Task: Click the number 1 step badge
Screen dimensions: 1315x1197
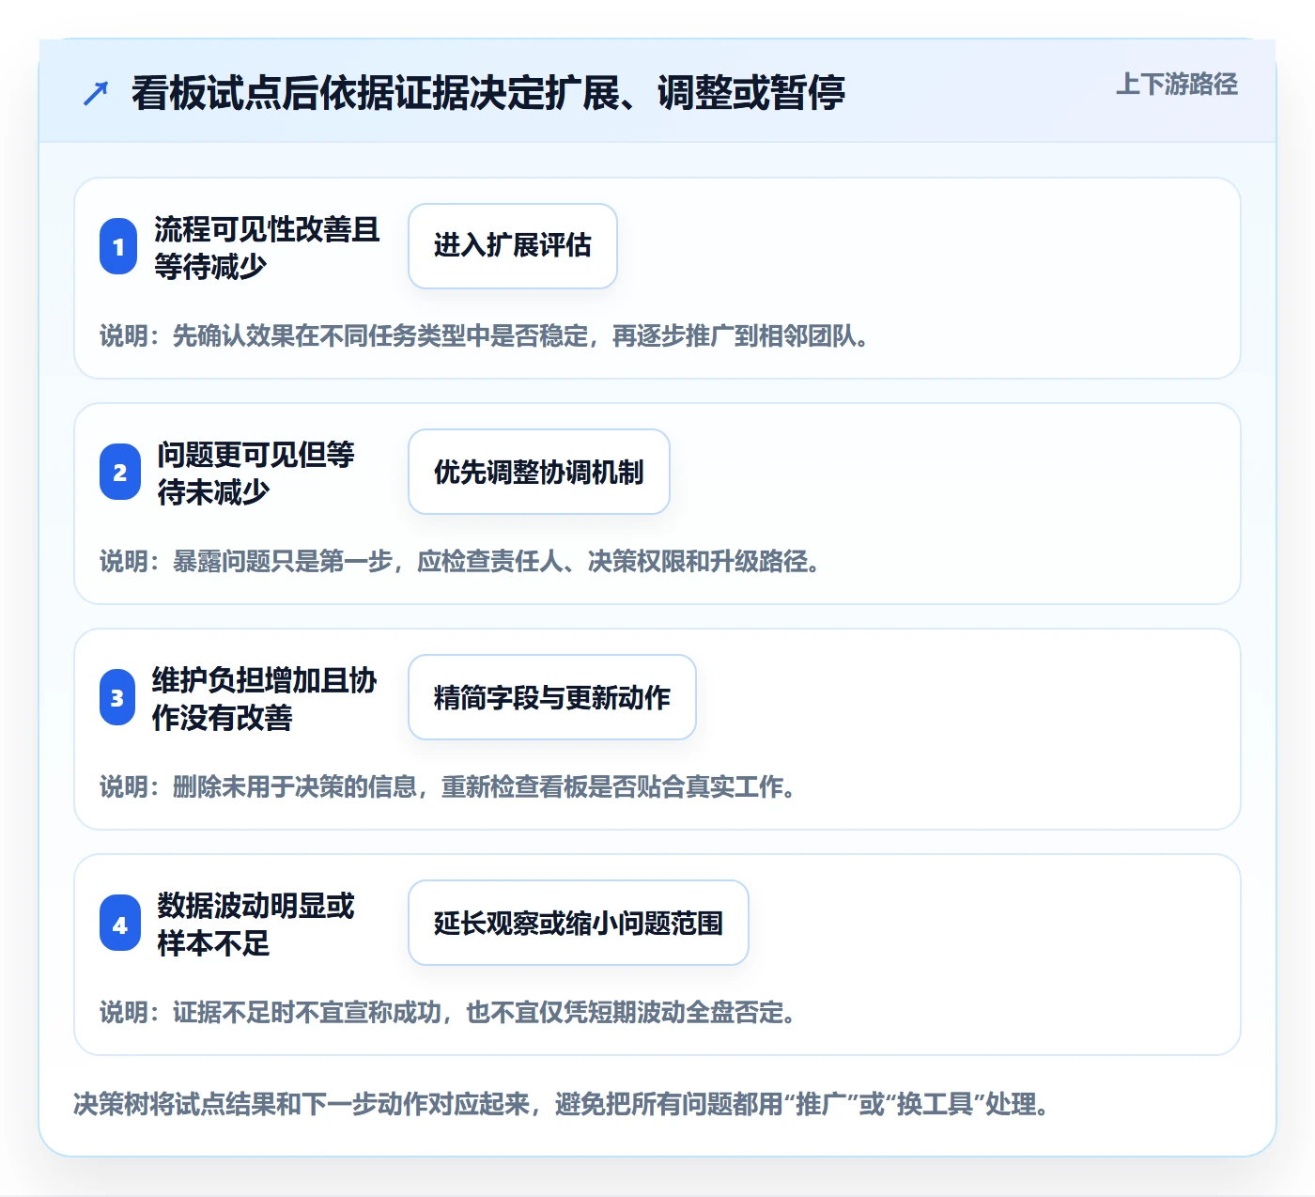Action: click(x=119, y=246)
